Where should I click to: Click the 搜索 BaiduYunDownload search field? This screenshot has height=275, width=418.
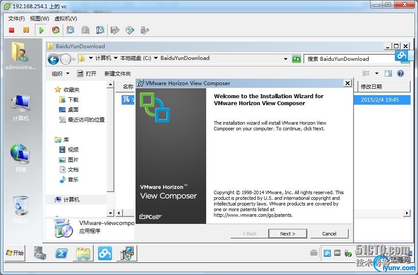349,59
